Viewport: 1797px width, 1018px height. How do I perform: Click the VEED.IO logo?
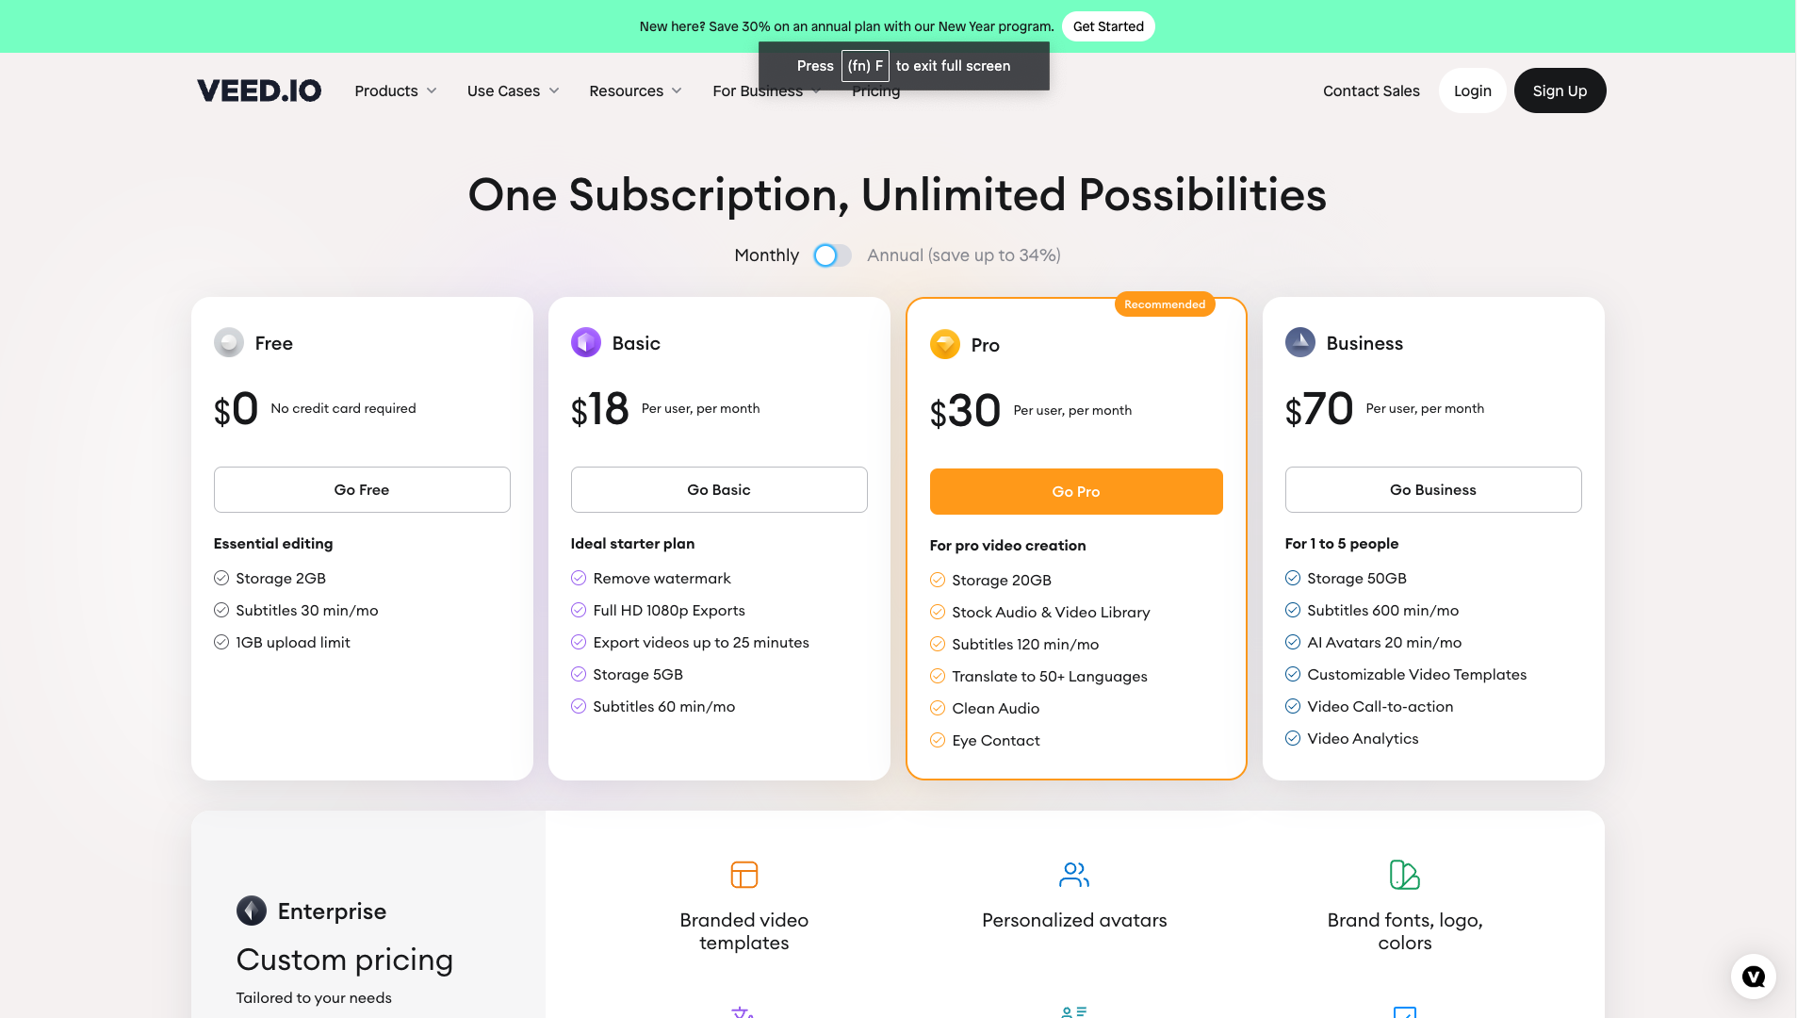(x=259, y=90)
